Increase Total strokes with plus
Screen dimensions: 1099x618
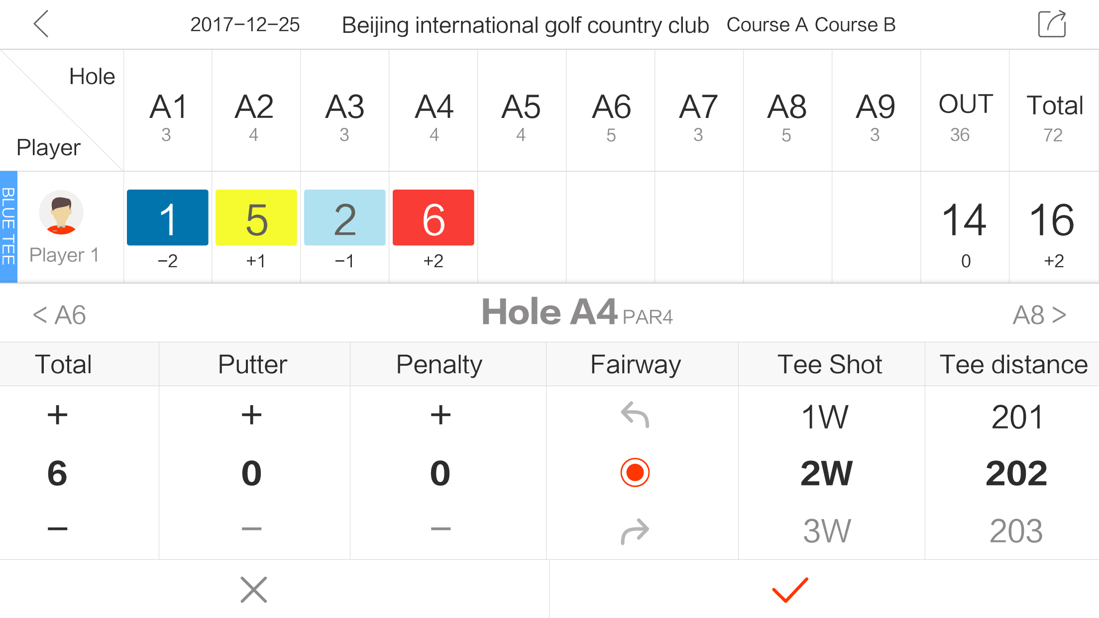point(57,414)
